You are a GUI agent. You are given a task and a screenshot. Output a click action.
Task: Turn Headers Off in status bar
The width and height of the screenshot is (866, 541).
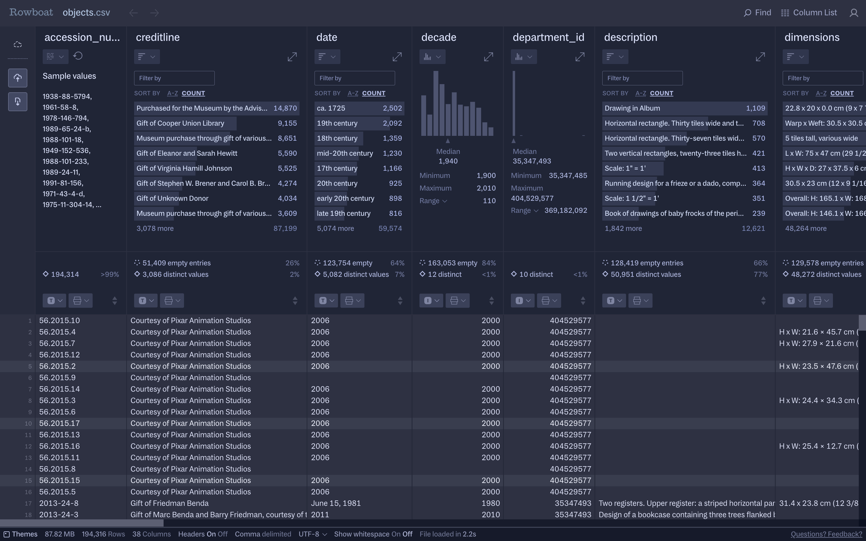pos(223,534)
